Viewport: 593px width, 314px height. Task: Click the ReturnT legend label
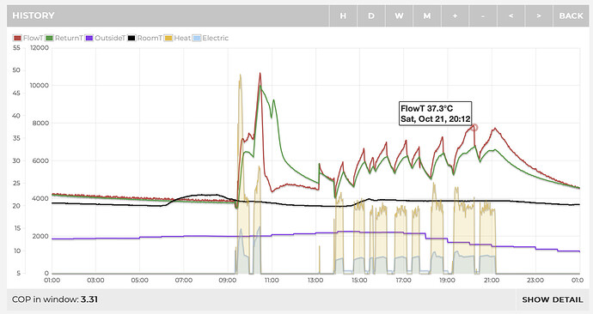tap(69, 38)
